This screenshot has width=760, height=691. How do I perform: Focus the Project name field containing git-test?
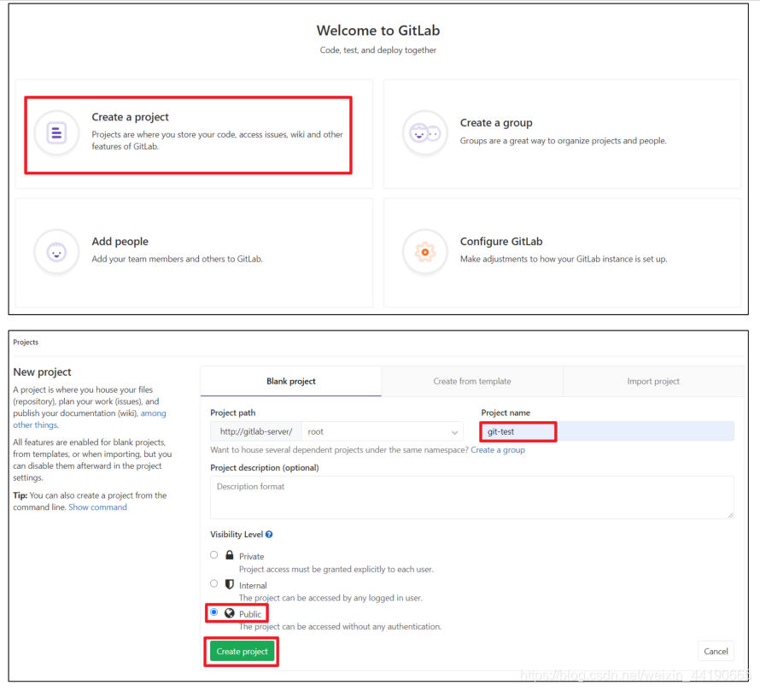(607, 431)
